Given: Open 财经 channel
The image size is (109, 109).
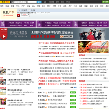Looking at the screenshot, I should click(49, 6).
